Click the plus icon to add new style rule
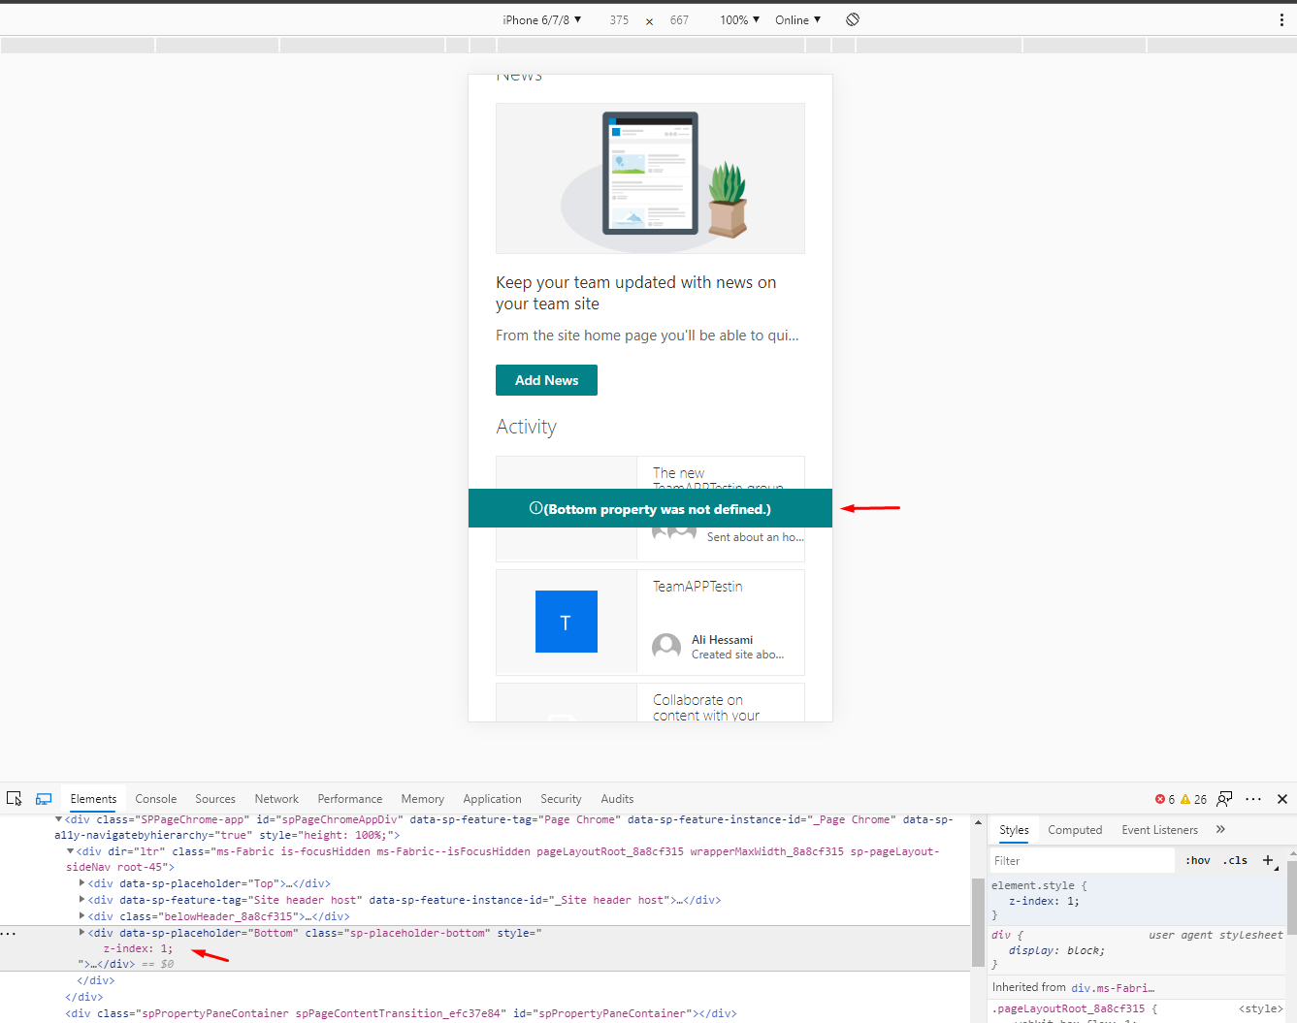Screen dimensions: 1297x1023 click(1269, 860)
